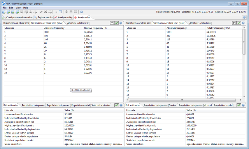Viewport: 249px width, 149px height.
Task: Open help for the left class sizes panel
Action: click(x=121, y=23)
